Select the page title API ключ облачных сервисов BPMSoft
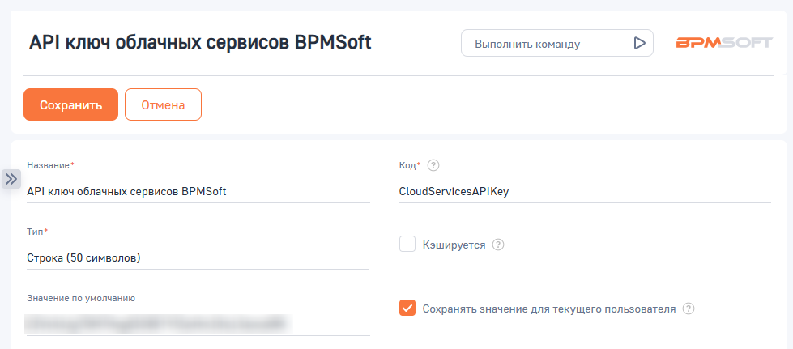Viewport: 793px width, 349px height. (x=200, y=42)
